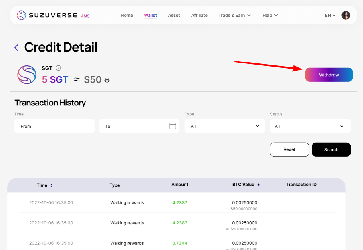
Task: Open the Help menu
Action: [x=270, y=15]
